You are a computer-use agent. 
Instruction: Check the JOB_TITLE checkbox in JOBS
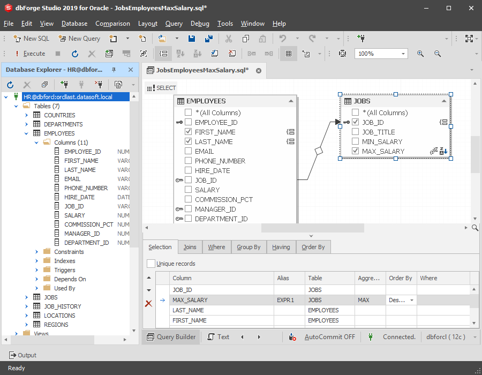pyautogui.click(x=356, y=132)
